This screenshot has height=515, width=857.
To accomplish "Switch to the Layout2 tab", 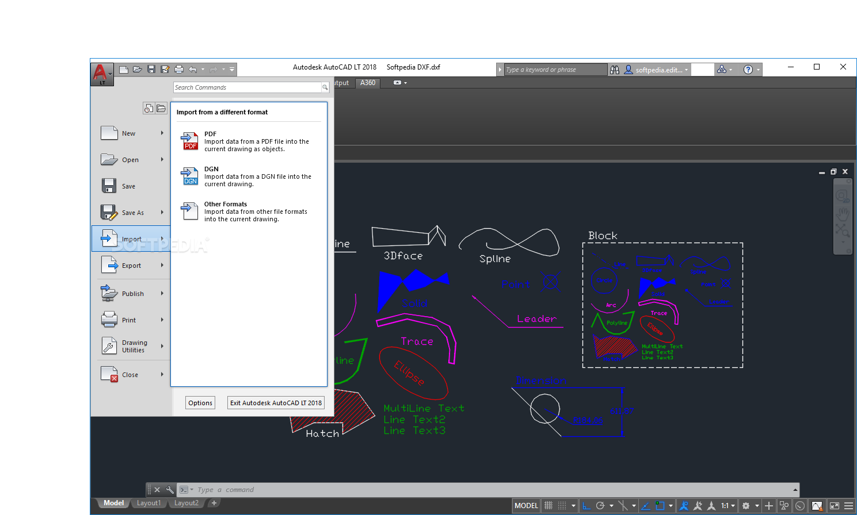I will click(186, 503).
